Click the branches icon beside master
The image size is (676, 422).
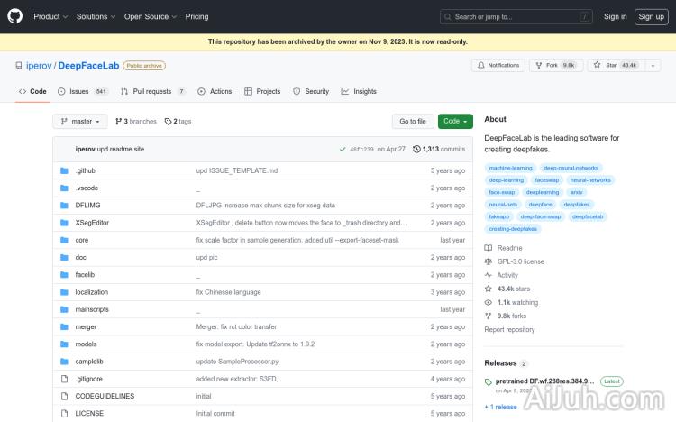[119, 121]
